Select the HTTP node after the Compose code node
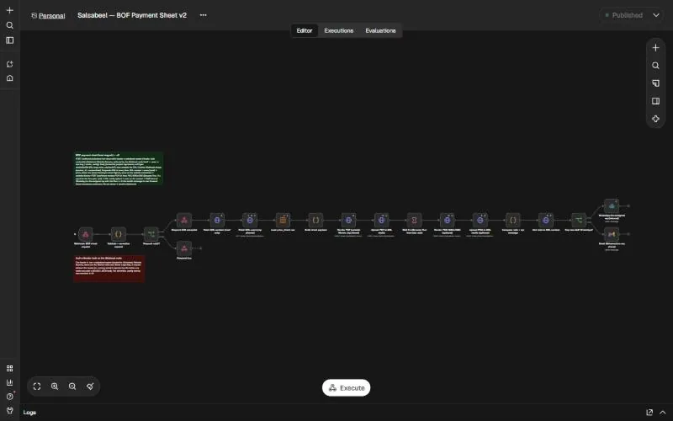This screenshot has height=421, width=673. (545, 220)
